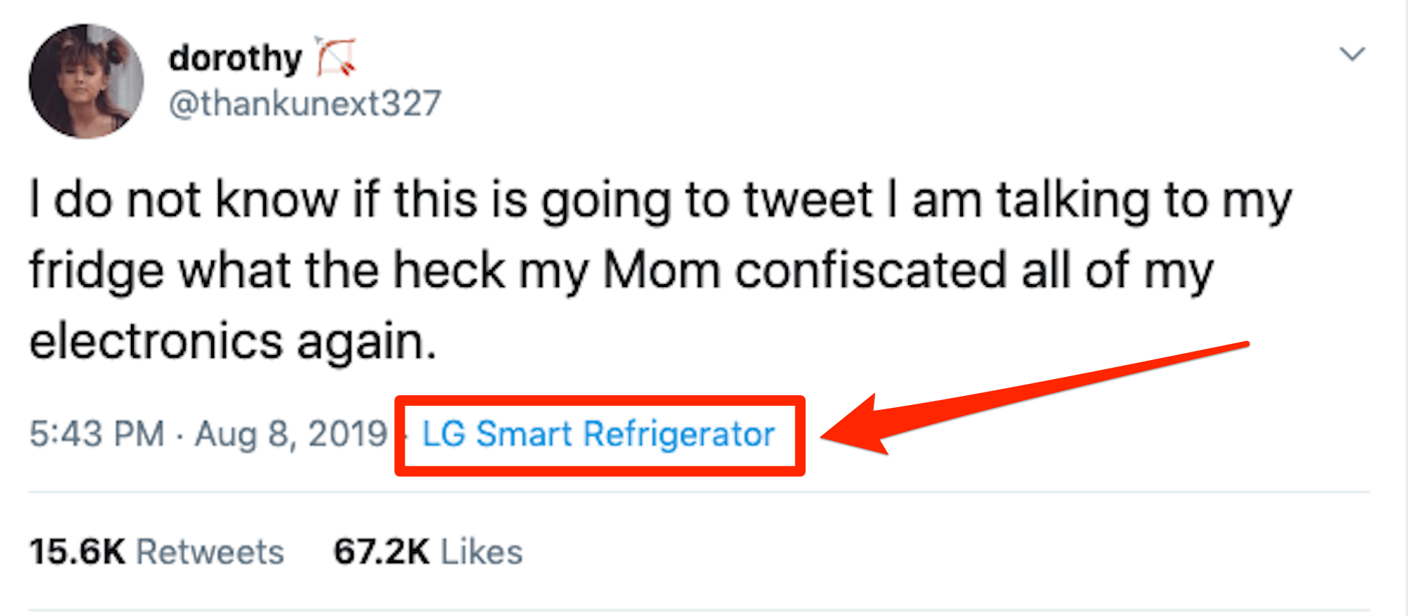Click the red arrow annotation head
Viewport: 1408px width, 616px height.
852,425
